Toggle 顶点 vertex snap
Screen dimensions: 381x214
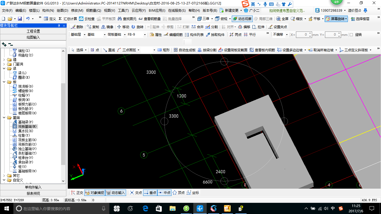(x=179, y=193)
